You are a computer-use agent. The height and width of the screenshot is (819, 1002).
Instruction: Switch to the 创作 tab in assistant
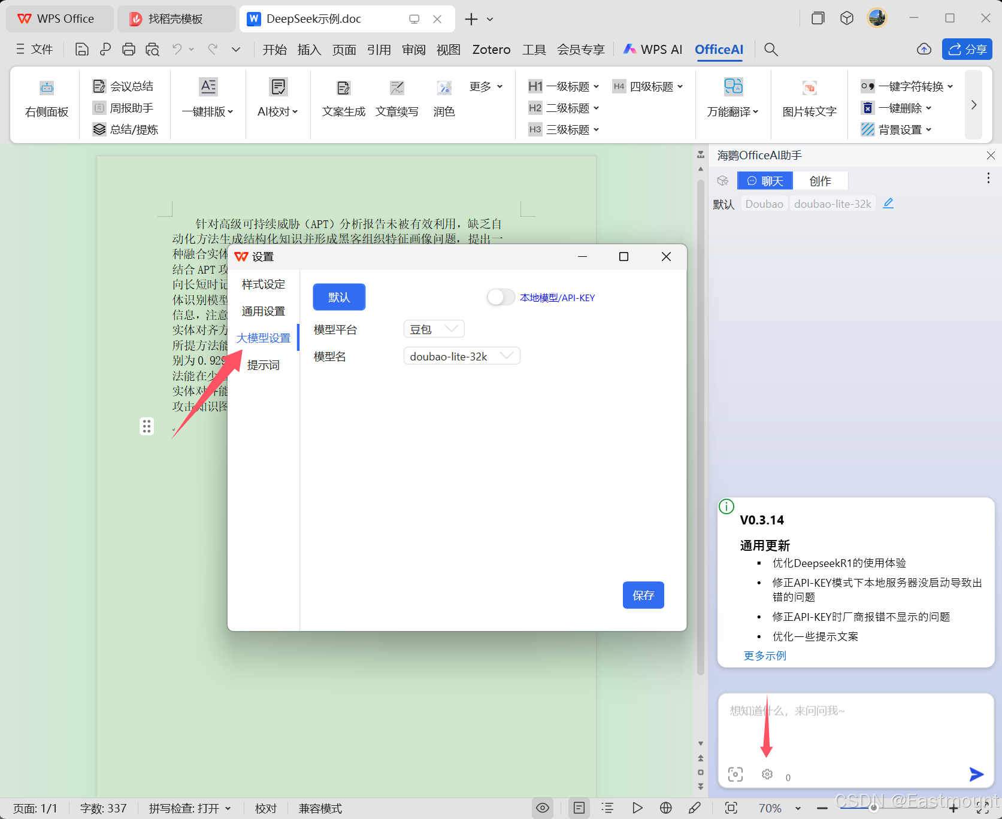click(x=820, y=181)
